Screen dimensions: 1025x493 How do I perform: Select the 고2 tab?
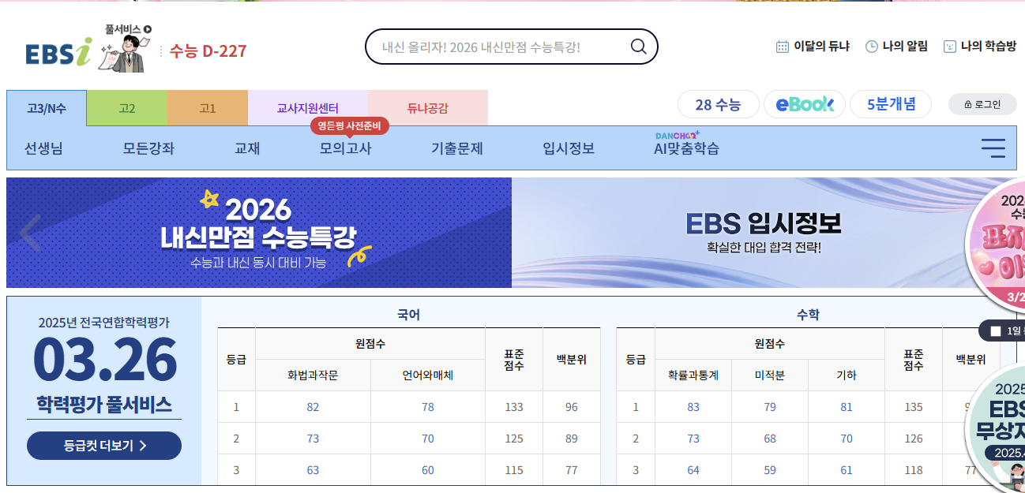click(x=127, y=108)
